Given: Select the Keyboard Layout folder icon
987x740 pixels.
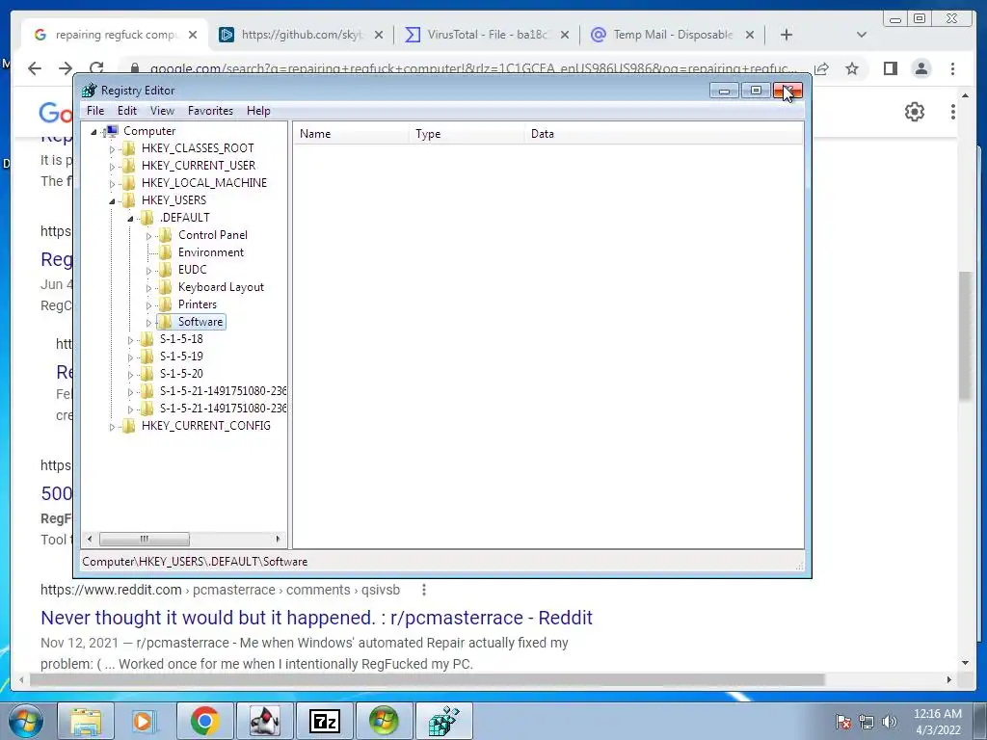Looking at the screenshot, I should pos(165,287).
